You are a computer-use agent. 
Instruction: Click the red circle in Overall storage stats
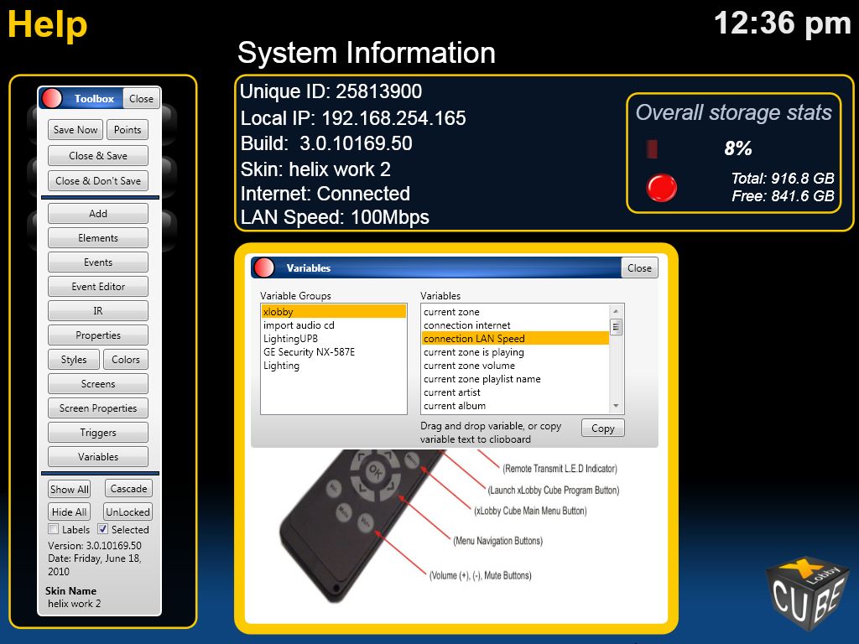coord(662,187)
